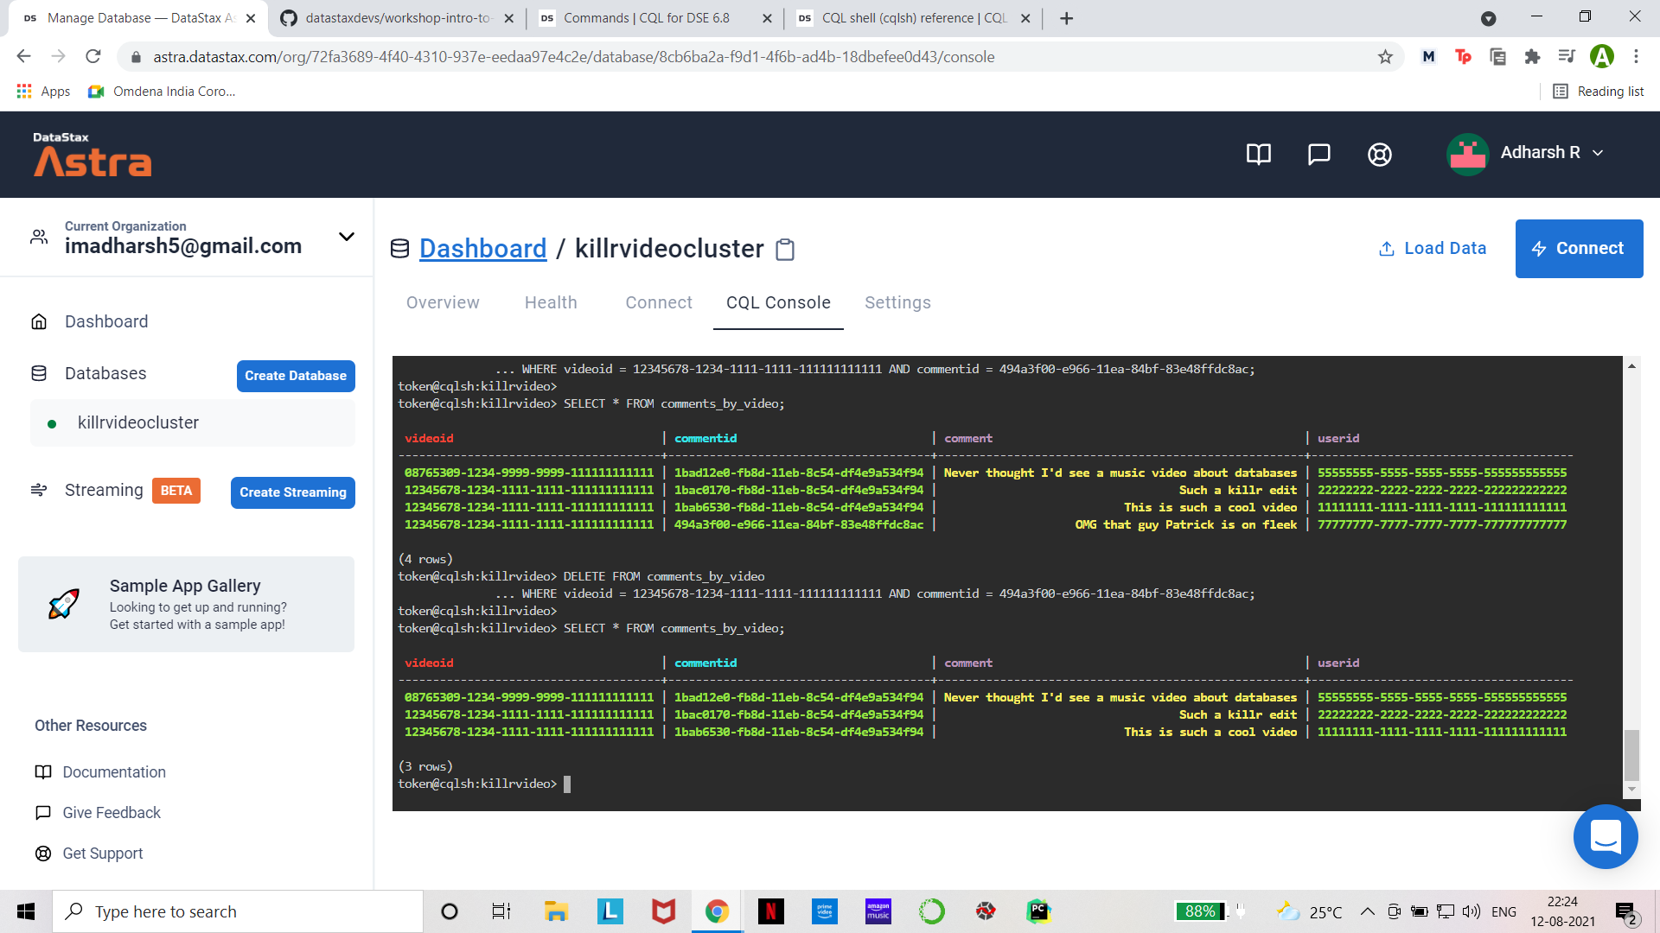
Task: Click the database icon next to Dashboard breadcrumb
Action: pos(399,248)
